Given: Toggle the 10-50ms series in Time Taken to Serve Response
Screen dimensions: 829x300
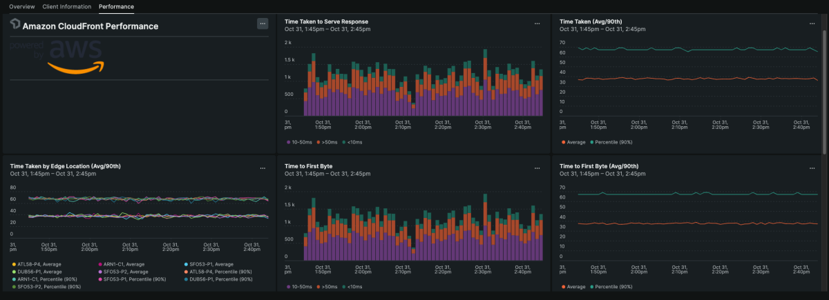Looking at the screenshot, I should (x=302, y=142).
